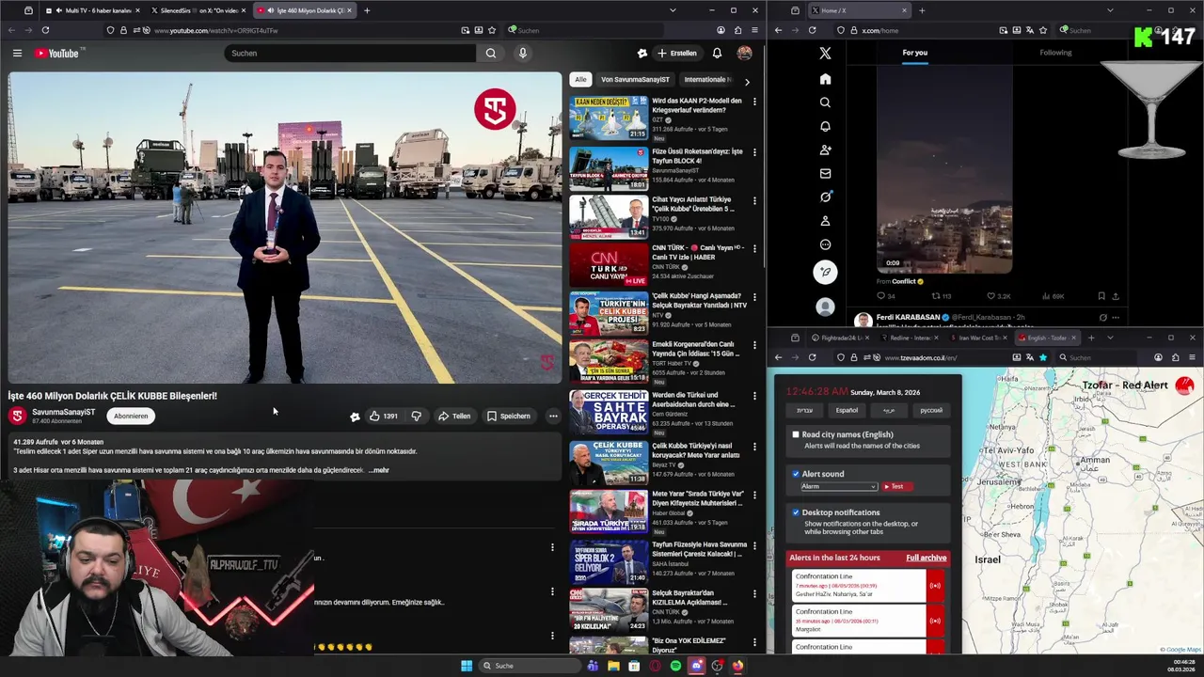The height and width of the screenshot is (677, 1204).
Task: Click the Abonnieren subscribe button
Action: click(x=131, y=416)
